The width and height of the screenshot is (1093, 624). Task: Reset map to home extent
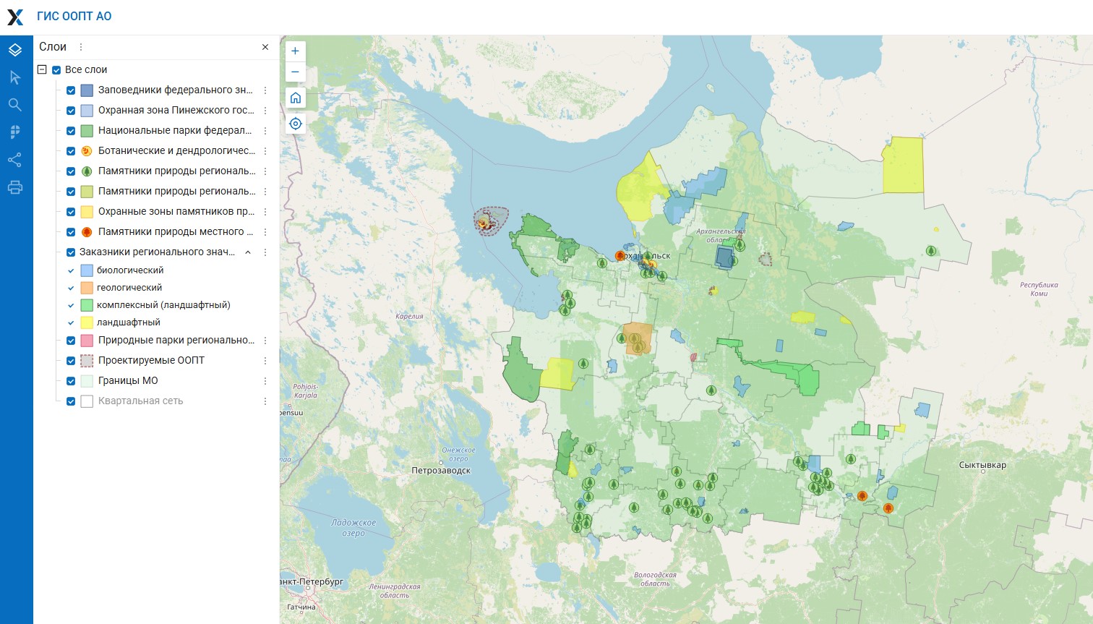click(295, 98)
